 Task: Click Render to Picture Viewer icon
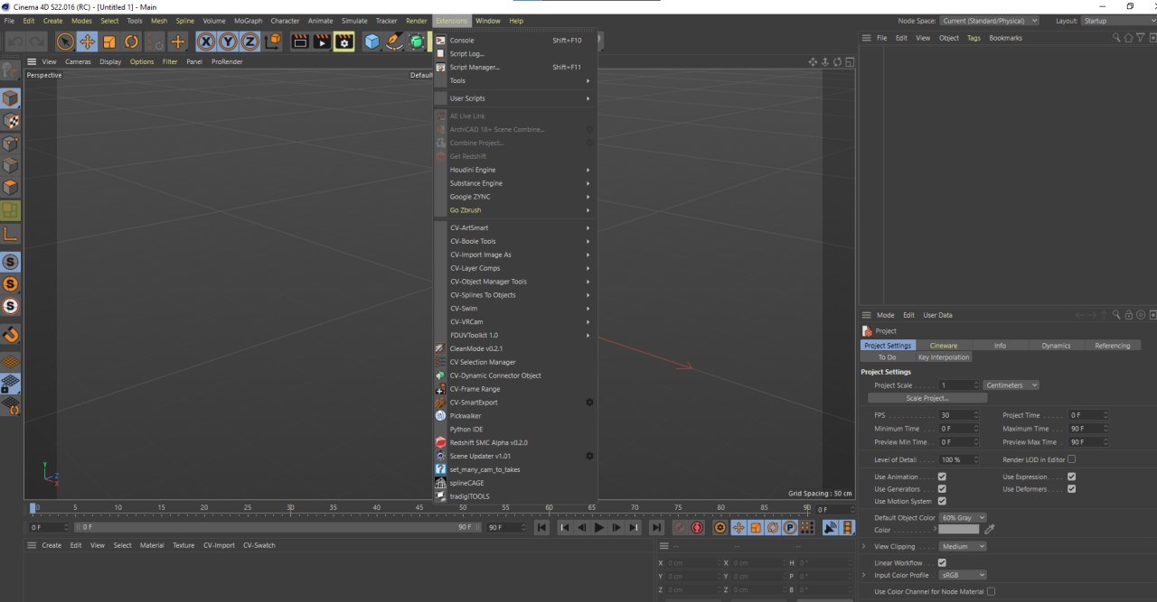click(x=323, y=42)
